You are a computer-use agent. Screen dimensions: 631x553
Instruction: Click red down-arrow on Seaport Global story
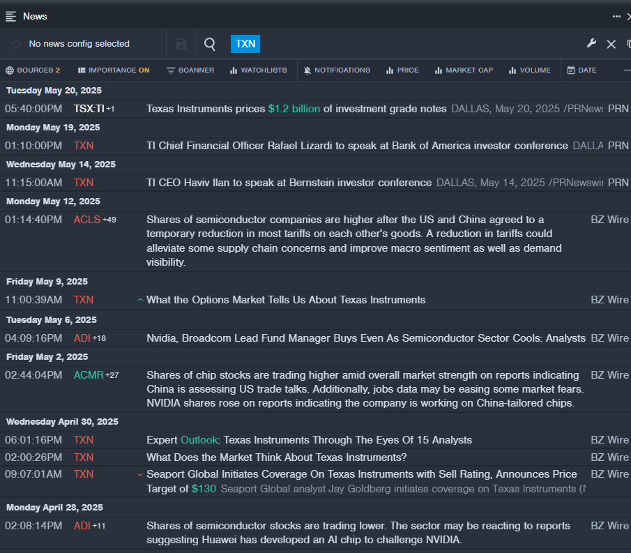(x=140, y=474)
